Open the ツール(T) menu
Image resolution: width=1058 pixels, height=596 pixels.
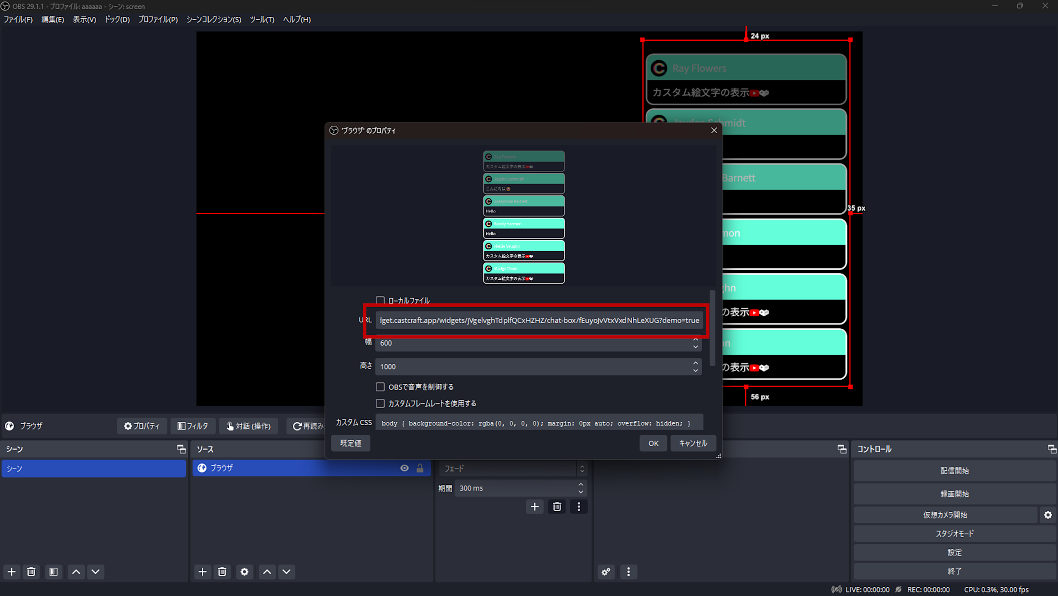(x=261, y=19)
